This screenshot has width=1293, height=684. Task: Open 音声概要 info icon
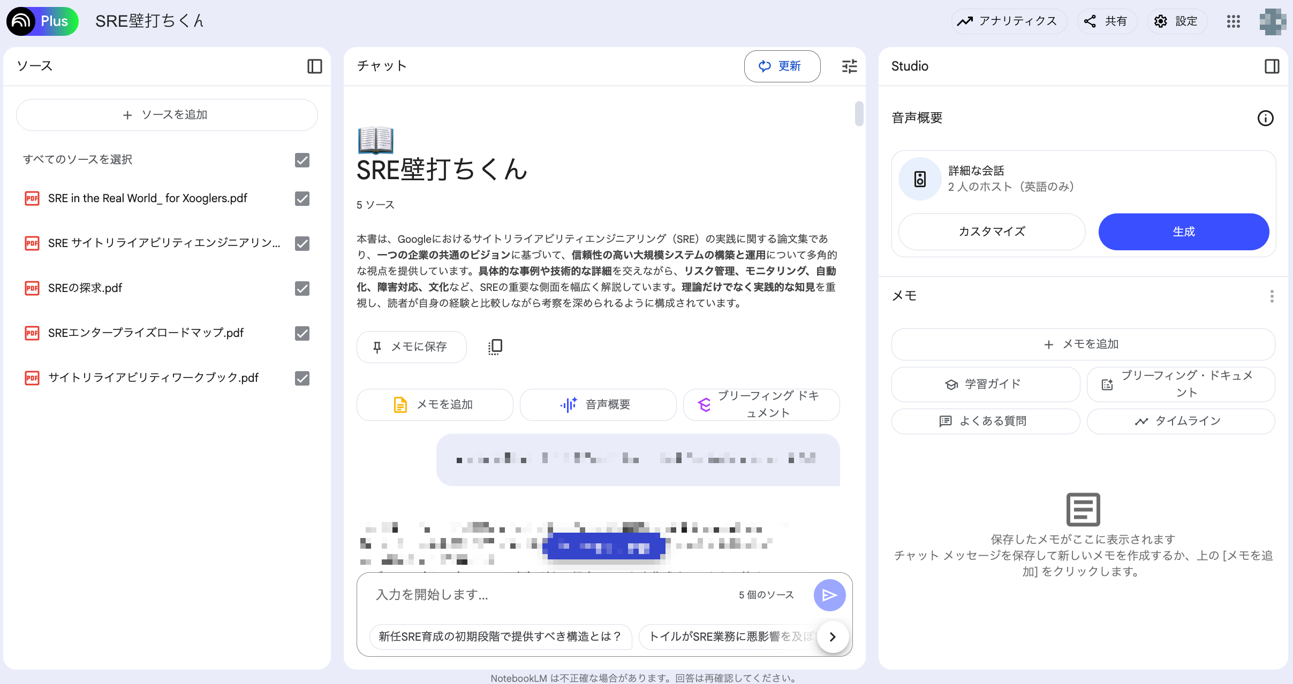coord(1265,118)
